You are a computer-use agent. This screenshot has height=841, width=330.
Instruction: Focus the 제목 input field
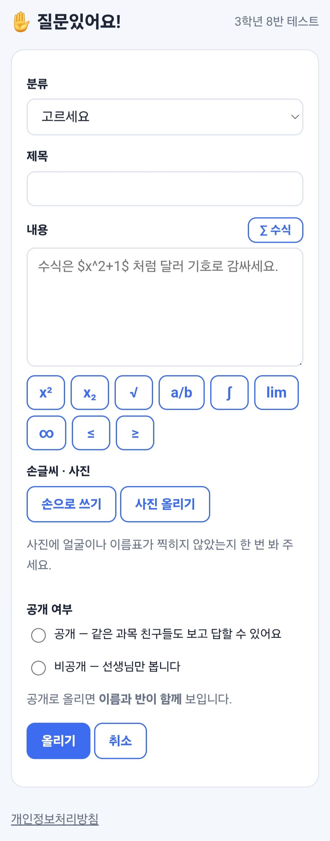click(x=165, y=189)
